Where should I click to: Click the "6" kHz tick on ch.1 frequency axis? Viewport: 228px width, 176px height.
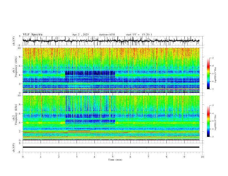tap(20, 66)
